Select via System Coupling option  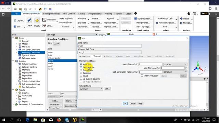coord(81,79)
